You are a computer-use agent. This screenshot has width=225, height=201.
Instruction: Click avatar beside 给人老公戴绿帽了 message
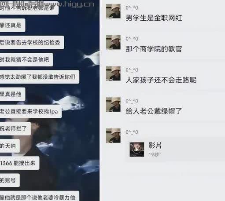point(113,105)
